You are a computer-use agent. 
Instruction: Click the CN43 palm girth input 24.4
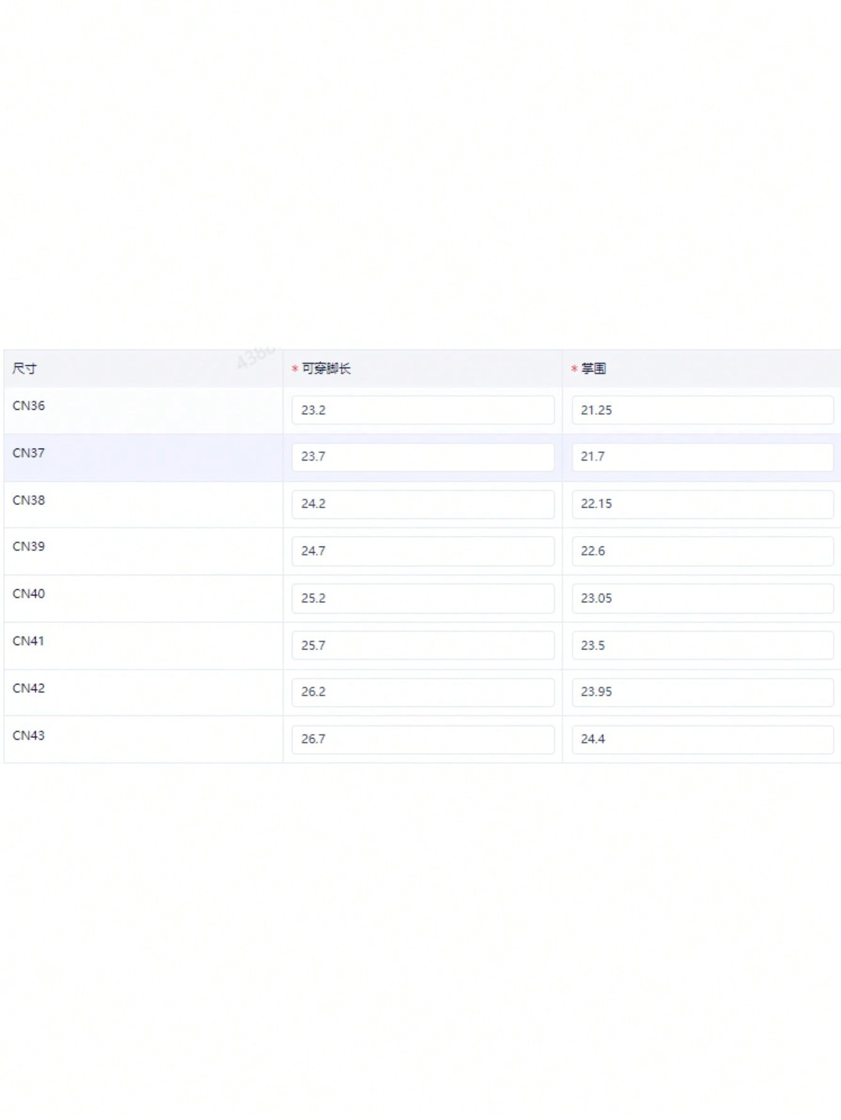coord(702,739)
